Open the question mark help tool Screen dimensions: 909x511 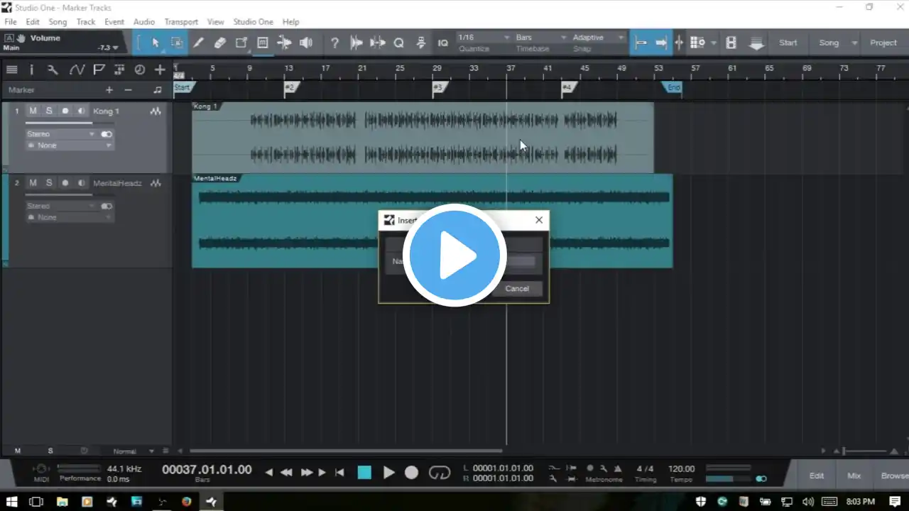tap(334, 43)
